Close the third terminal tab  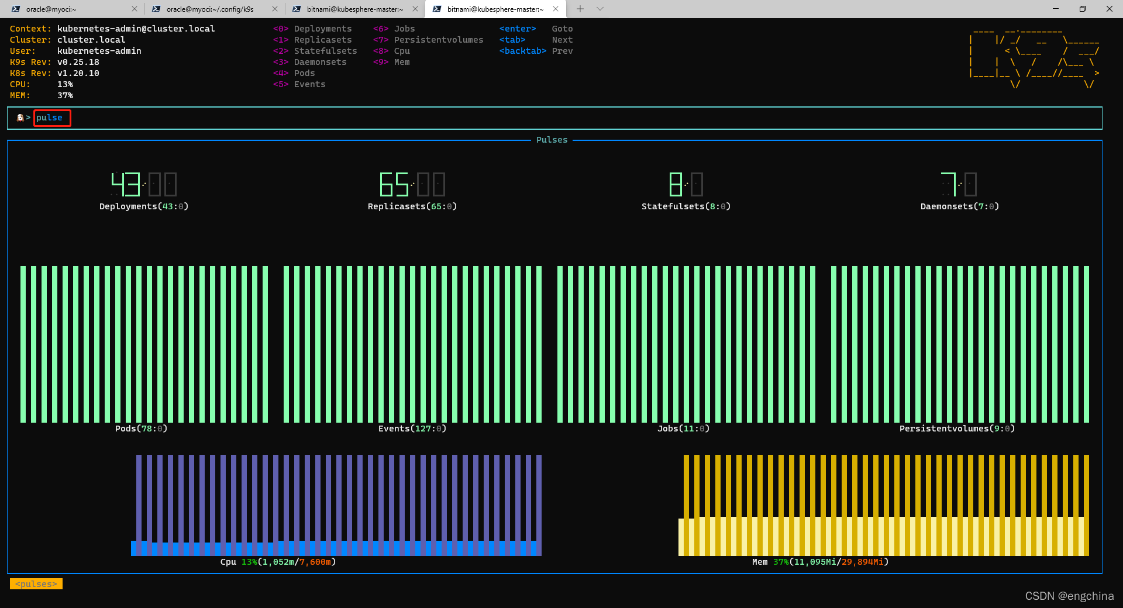pos(415,9)
